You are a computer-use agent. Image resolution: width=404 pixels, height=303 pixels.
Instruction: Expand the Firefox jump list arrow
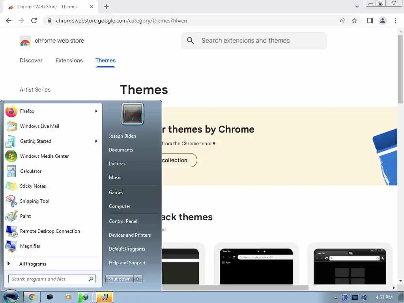pyautogui.click(x=96, y=111)
